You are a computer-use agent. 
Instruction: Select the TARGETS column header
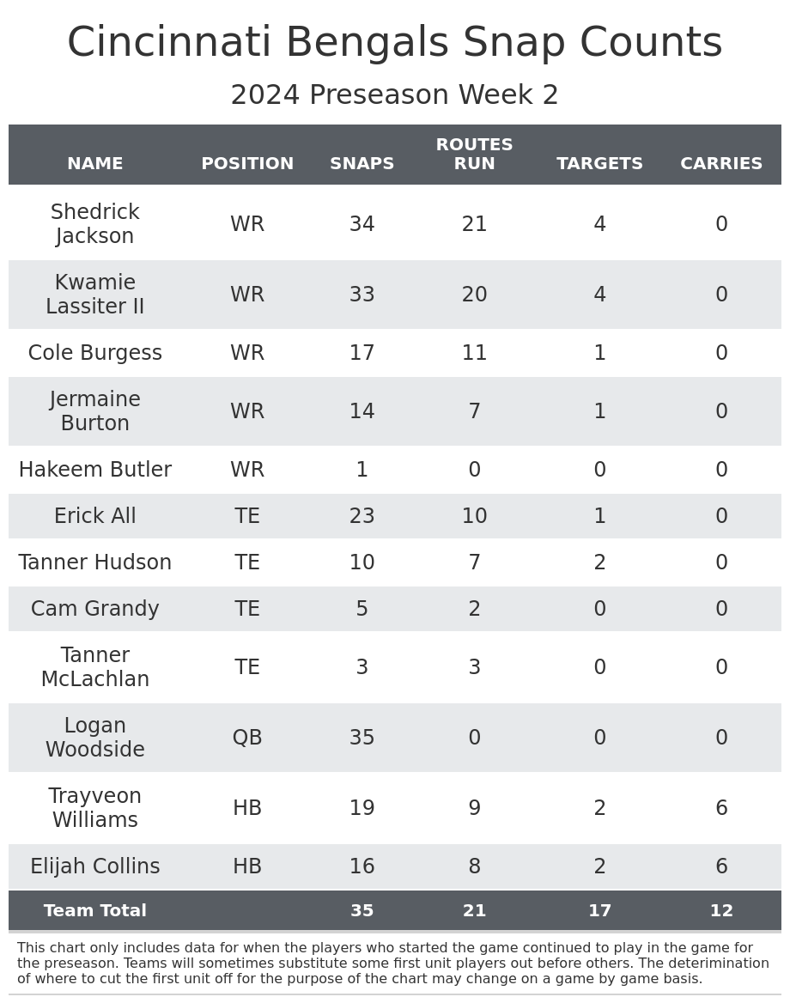tap(599, 164)
